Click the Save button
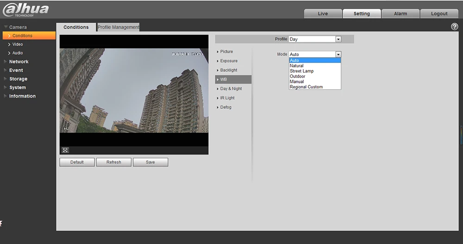 coord(150,162)
